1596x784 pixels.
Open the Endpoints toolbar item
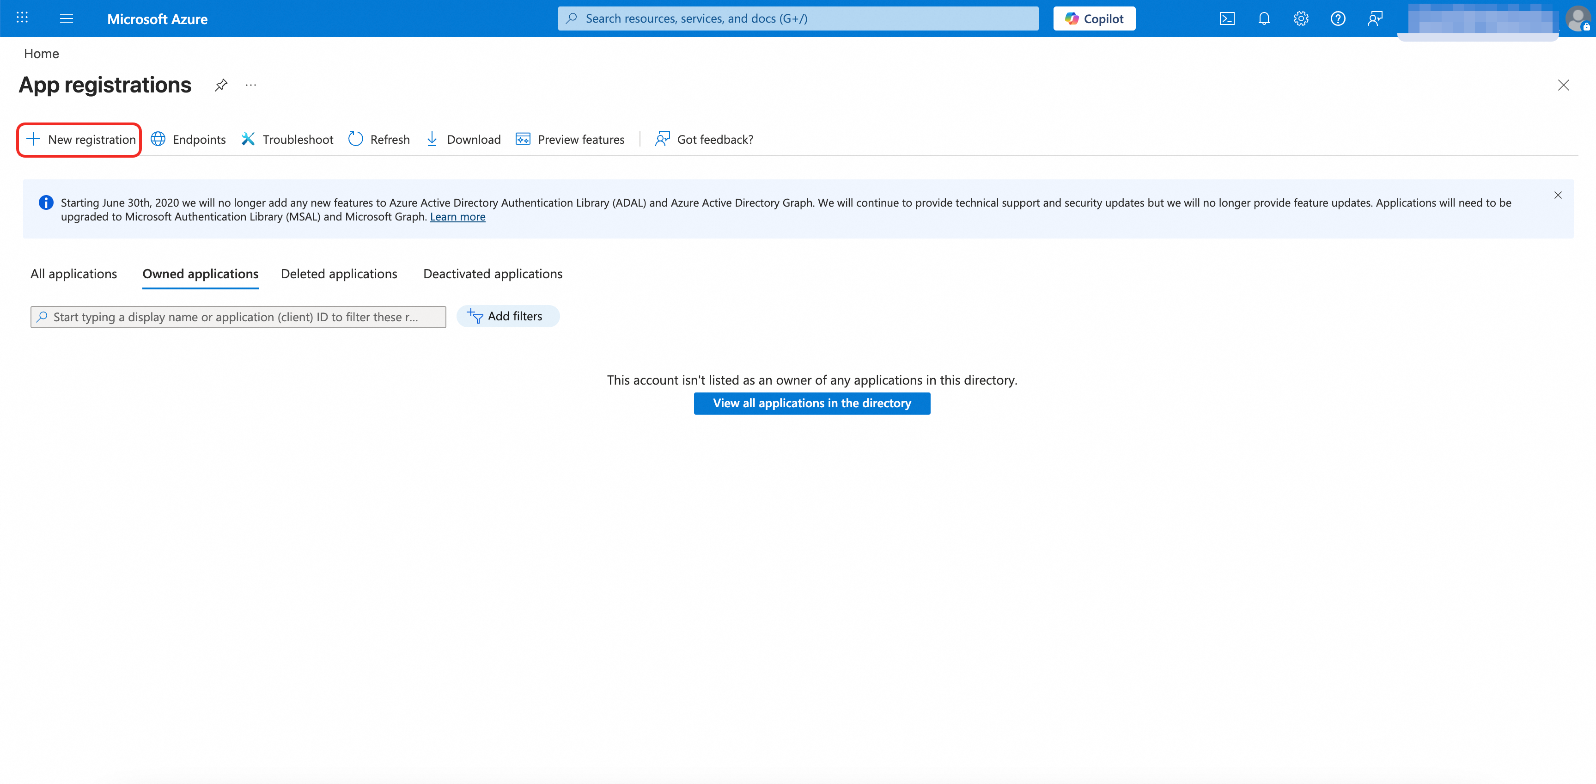[x=189, y=140]
